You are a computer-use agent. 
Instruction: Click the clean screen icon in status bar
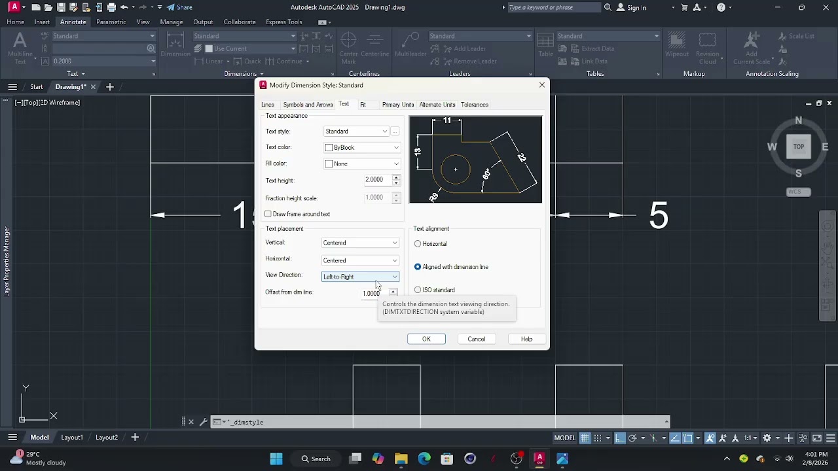click(x=817, y=438)
